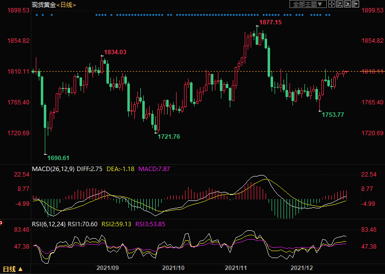This screenshot has height=274, width=385.
Task: Click the rightmost toolbar icon at top right
Action: (x=355, y=4)
